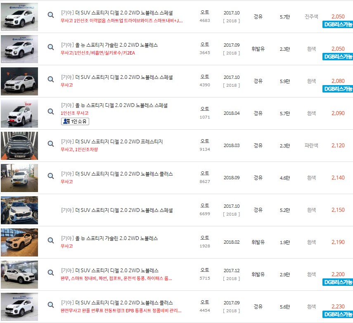Click description starting '완전무사고 완풀 썬루프'
The width and height of the screenshot is (353, 323).
121,311
